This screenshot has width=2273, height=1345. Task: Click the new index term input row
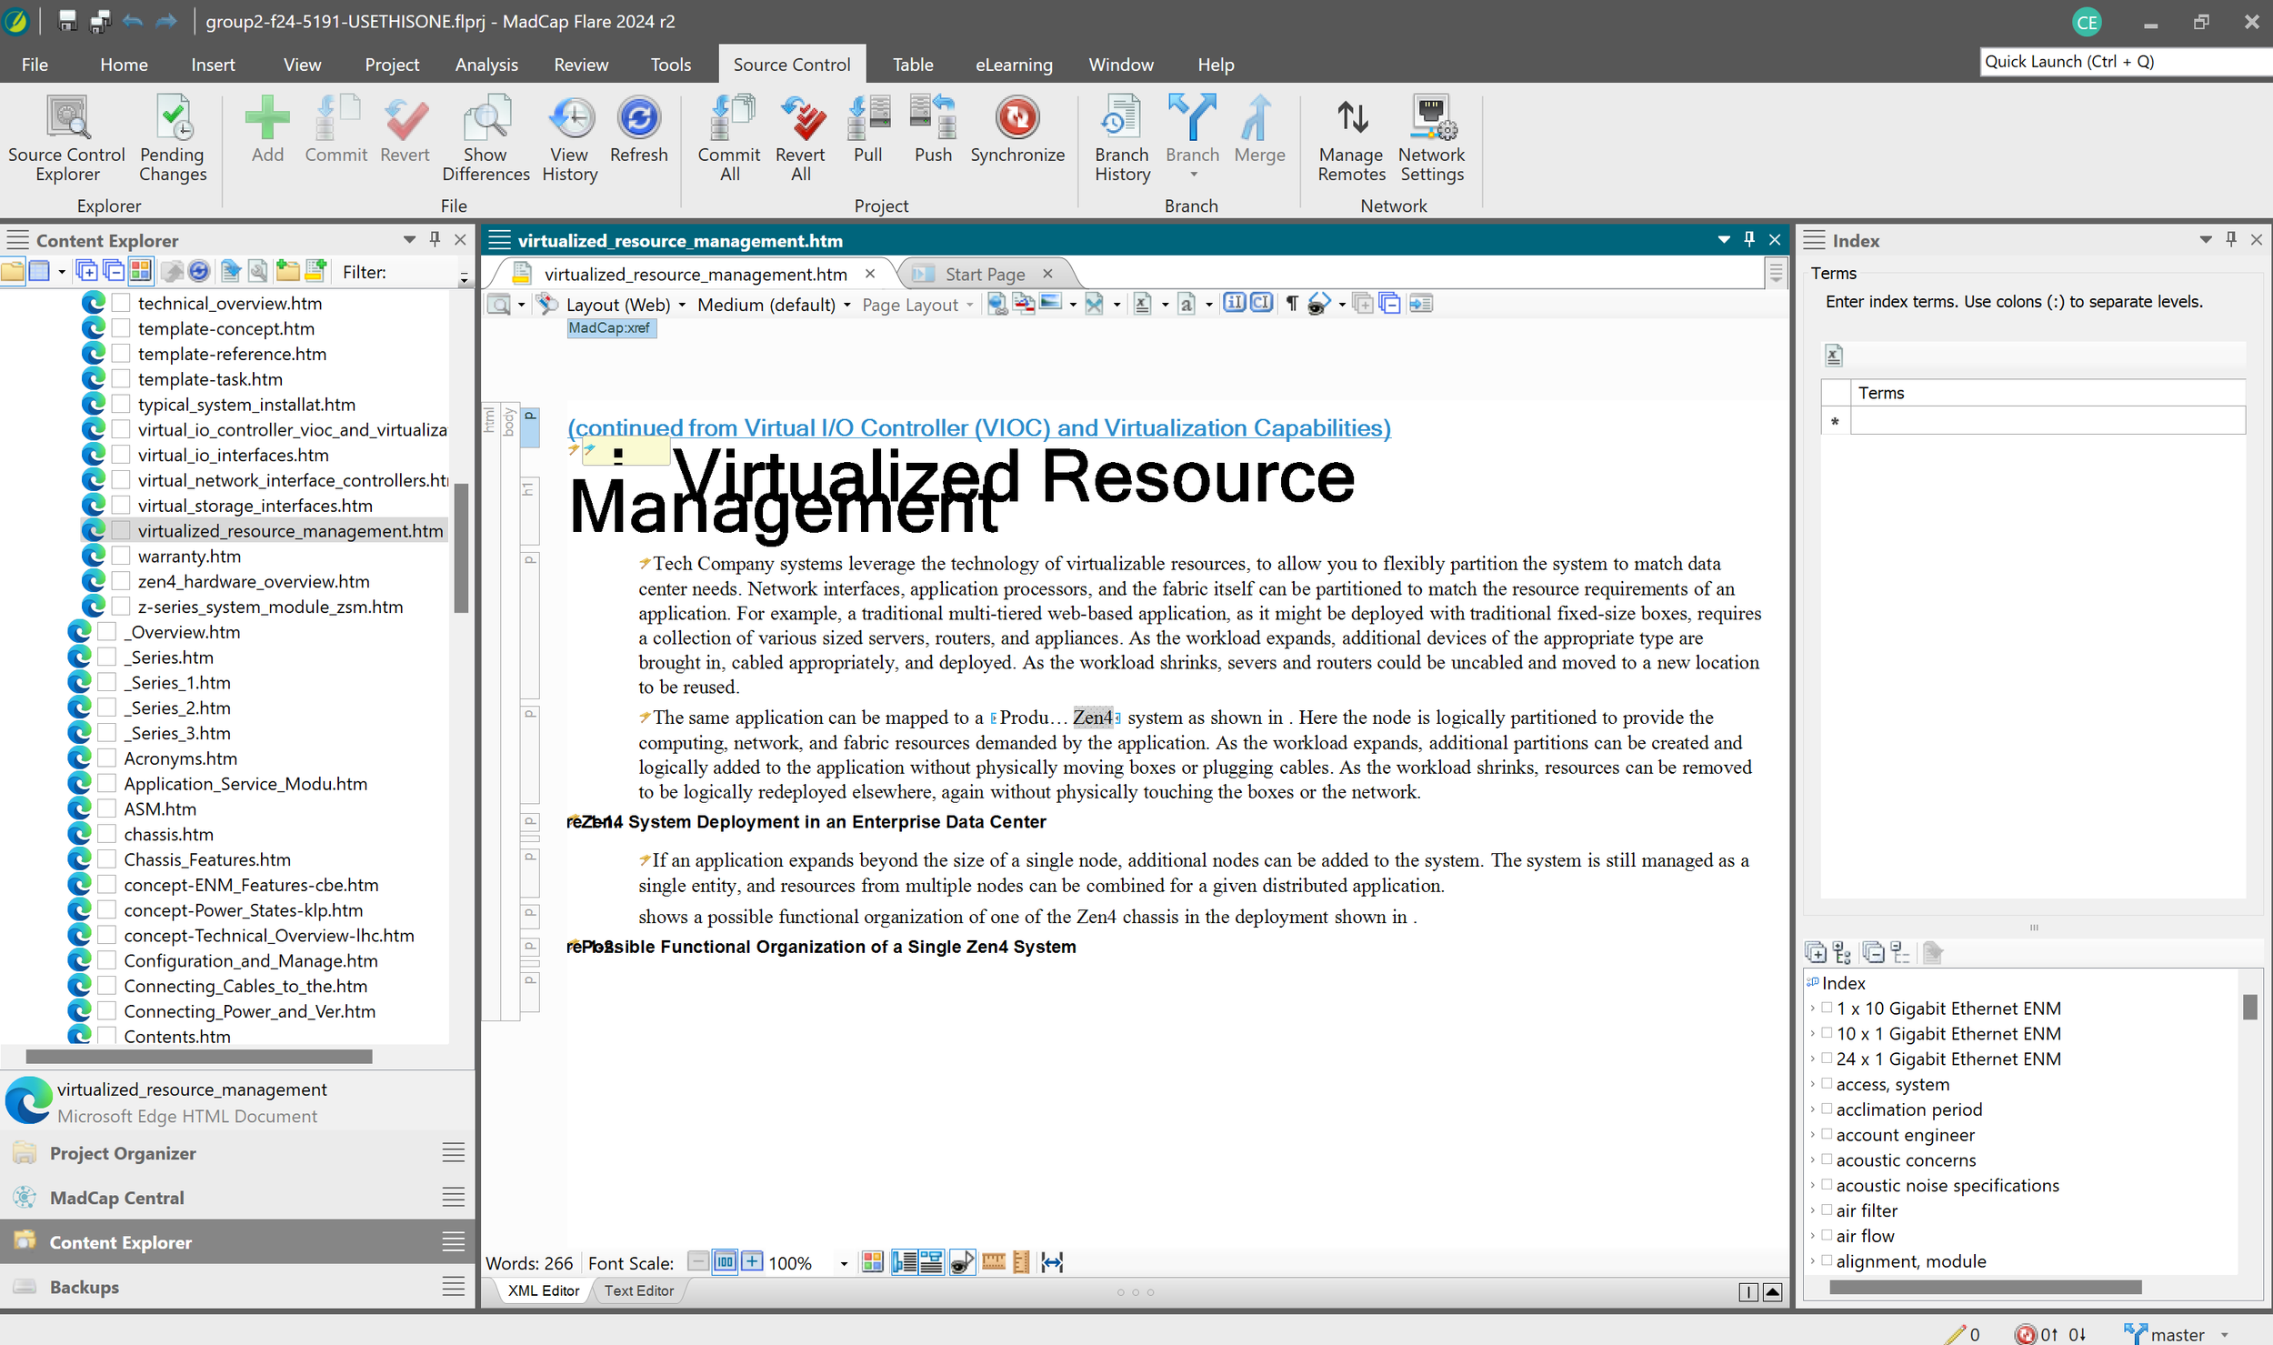tap(2046, 421)
